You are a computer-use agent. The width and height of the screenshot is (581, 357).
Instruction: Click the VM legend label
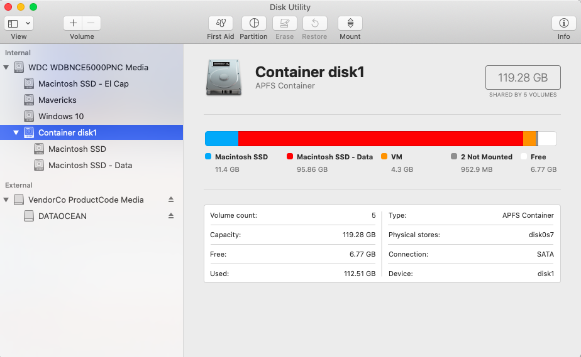[397, 157]
